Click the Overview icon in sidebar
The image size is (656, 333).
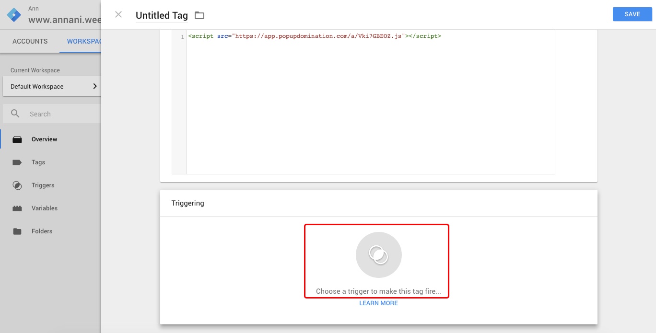pos(17,139)
